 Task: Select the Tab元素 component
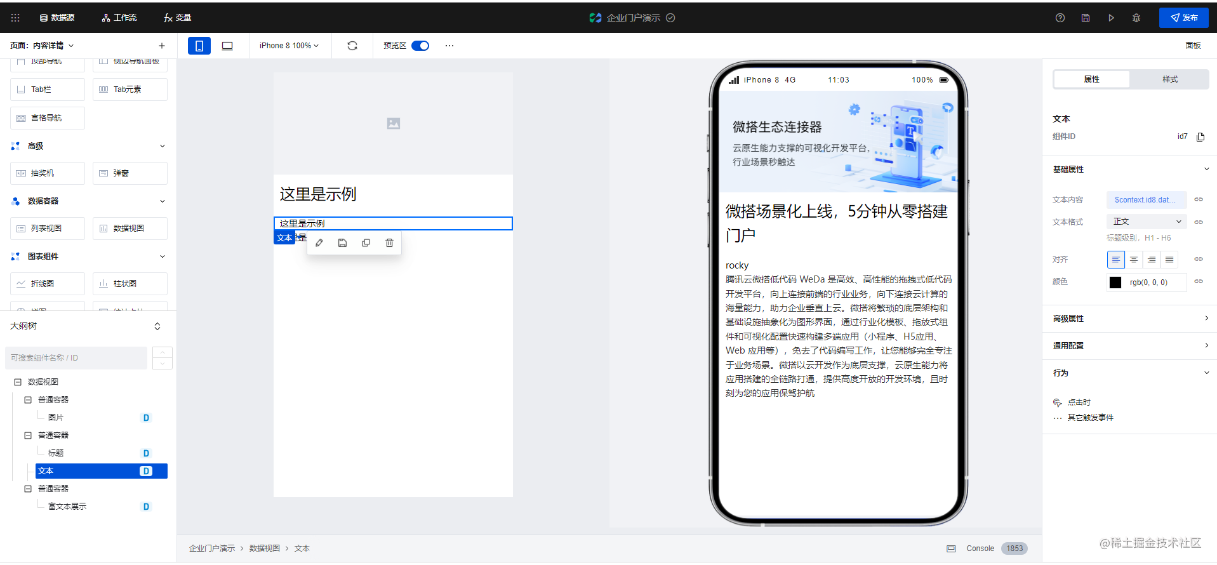point(130,90)
